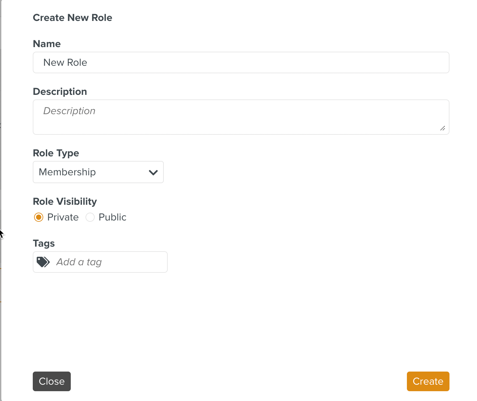
Task: Focus the 'Add a tag' input
Action: (x=110, y=262)
